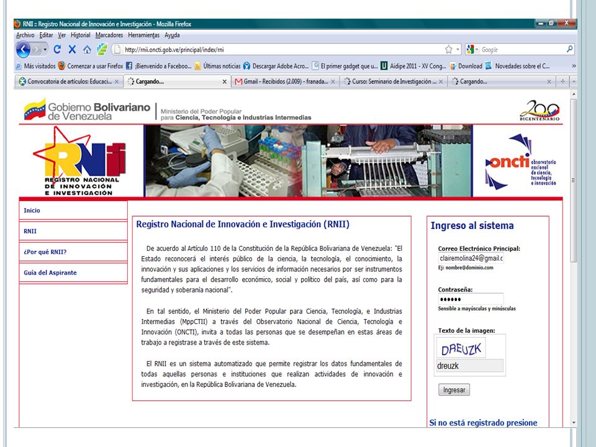Open the Bienvenido a Facebook bookmark
This screenshot has height=447, width=596.
click(158, 66)
